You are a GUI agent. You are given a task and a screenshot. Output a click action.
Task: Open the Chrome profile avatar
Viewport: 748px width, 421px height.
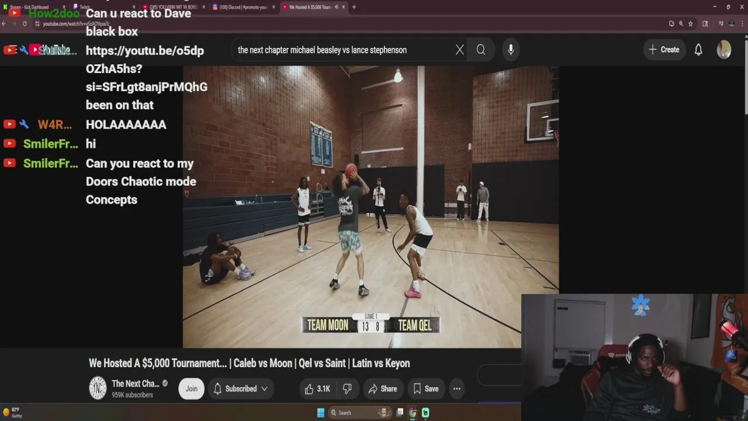point(732,23)
